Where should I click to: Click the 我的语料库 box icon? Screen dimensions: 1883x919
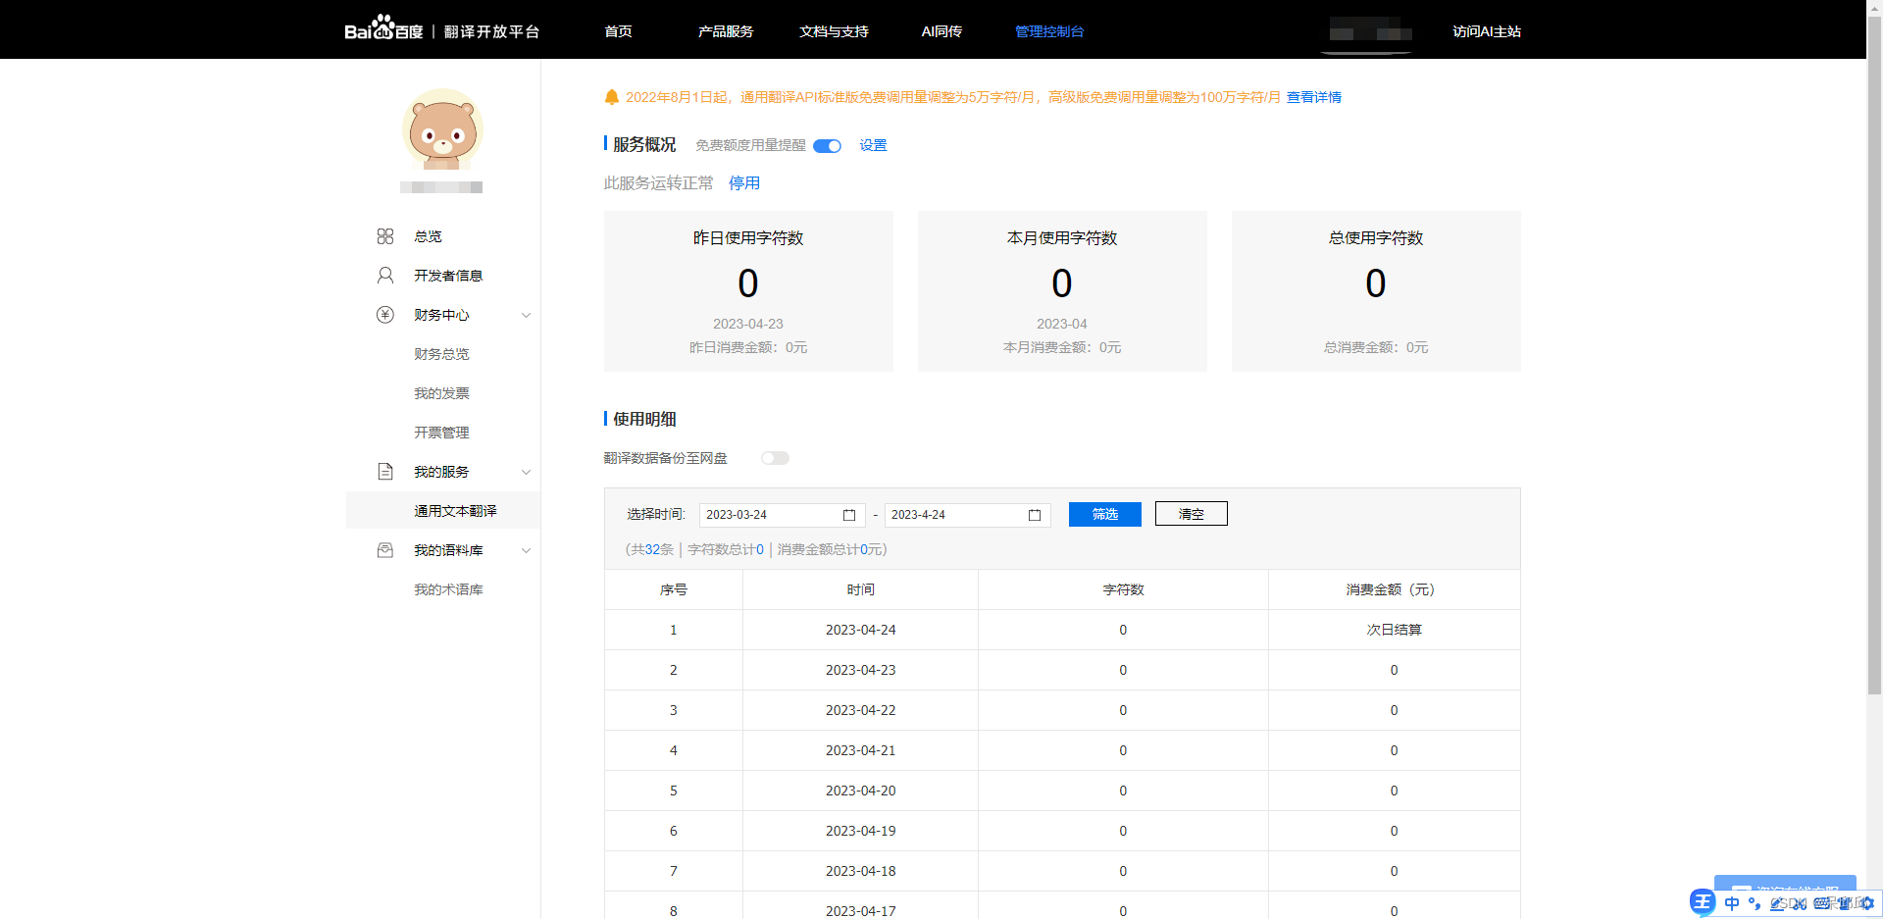coord(385,550)
